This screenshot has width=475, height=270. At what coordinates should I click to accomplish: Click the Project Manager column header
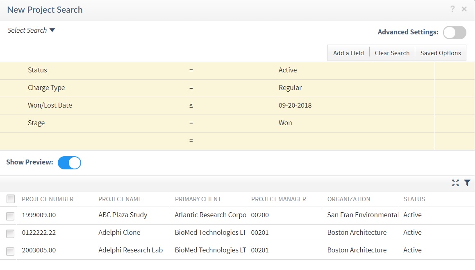(279, 199)
